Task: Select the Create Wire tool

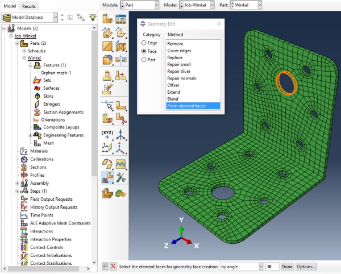Action: point(107,46)
